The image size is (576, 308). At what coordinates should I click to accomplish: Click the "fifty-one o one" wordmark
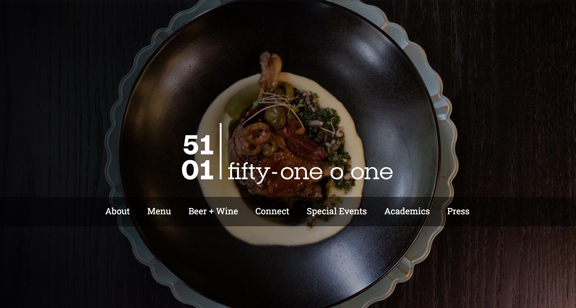310,172
